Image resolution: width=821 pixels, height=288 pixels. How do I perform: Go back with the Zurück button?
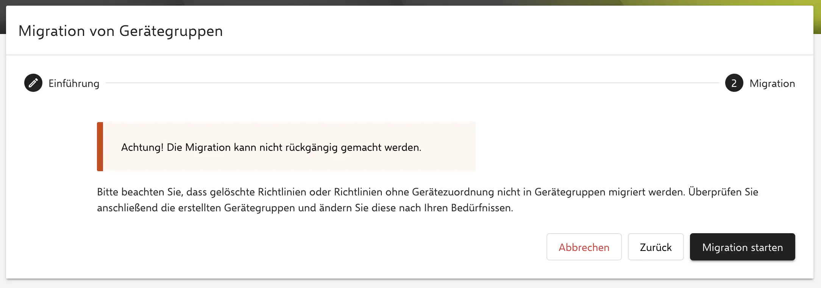coord(656,247)
